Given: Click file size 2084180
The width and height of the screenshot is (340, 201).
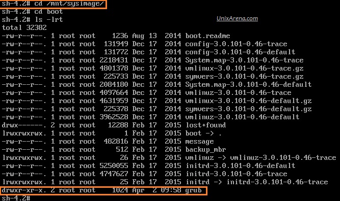Looking at the screenshot, I should click(114, 85).
